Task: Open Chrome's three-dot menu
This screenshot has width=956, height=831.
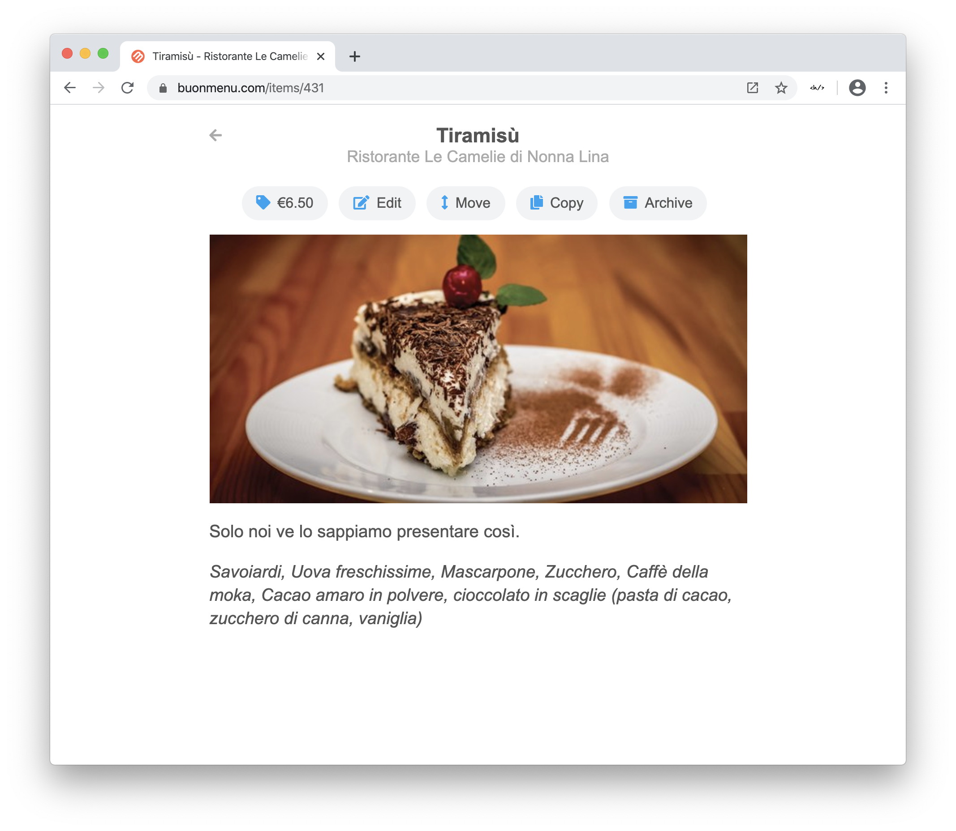Action: point(886,88)
